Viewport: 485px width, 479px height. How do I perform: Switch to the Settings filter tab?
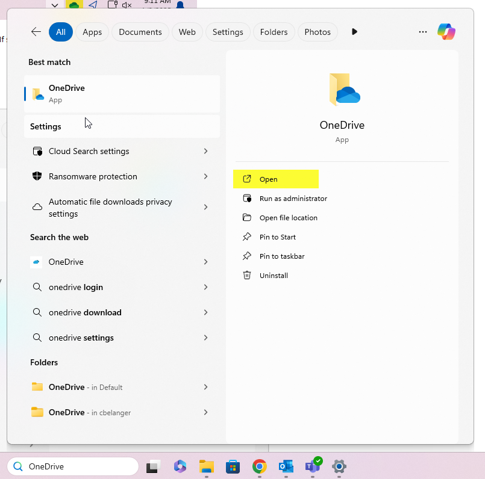[228, 32]
